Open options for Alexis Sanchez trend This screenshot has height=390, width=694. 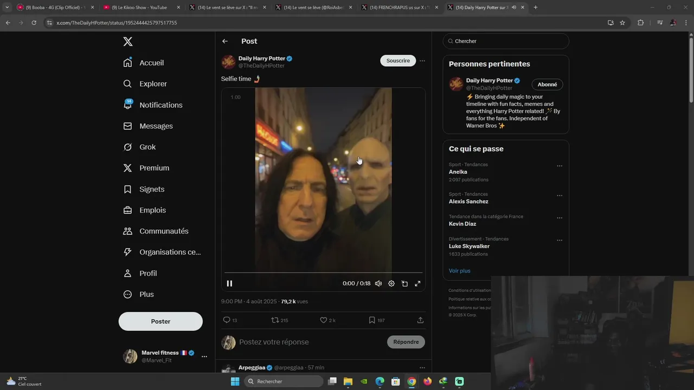(x=560, y=196)
